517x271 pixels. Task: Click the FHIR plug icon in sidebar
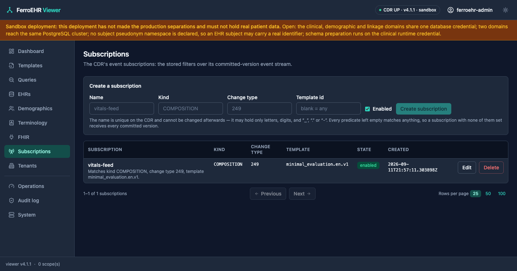pos(11,137)
